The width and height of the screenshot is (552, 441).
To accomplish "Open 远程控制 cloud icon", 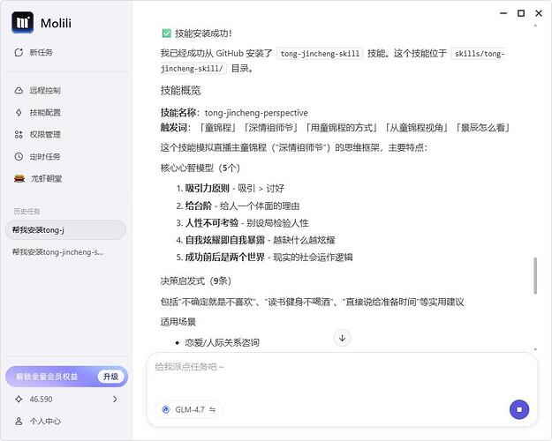I will point(19,90).
